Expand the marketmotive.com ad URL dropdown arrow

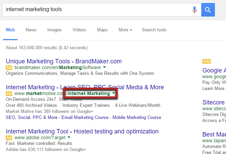pos(114,93)
